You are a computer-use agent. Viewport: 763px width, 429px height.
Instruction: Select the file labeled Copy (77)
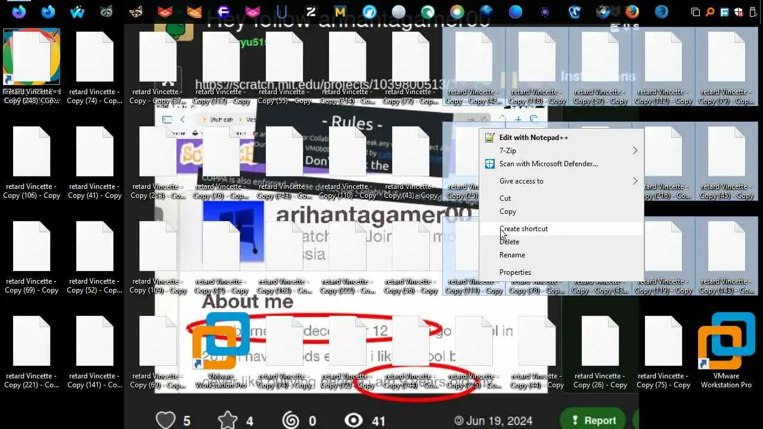411,67
